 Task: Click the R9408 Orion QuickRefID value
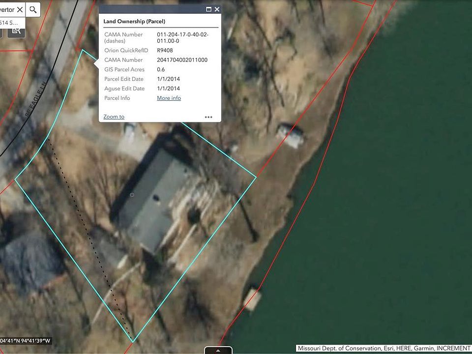tap(165, 50)
